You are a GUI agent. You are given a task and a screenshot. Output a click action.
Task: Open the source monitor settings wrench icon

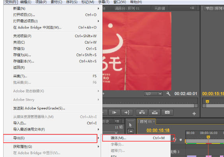pyautogui.click(x=168, y=94)
